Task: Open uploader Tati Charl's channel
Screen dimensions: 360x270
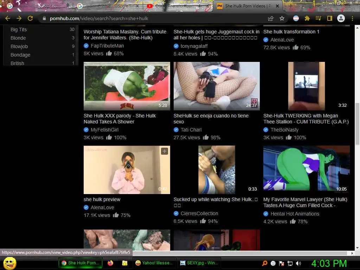Action: point(191,130)
